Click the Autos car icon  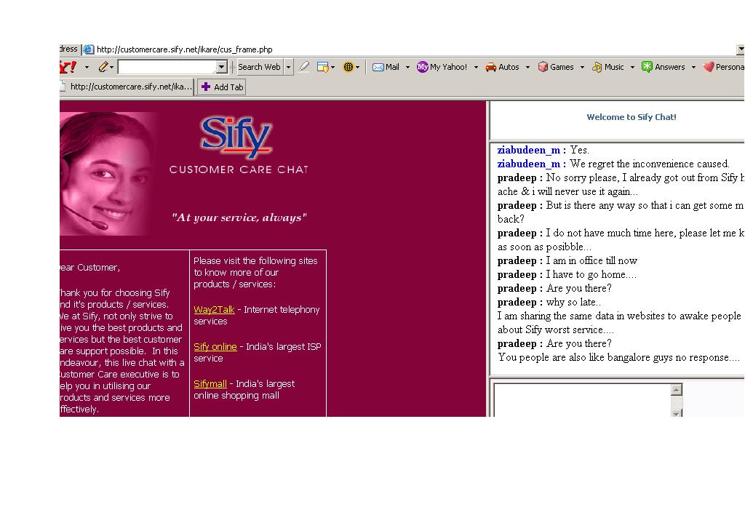(x=491, y=67)
